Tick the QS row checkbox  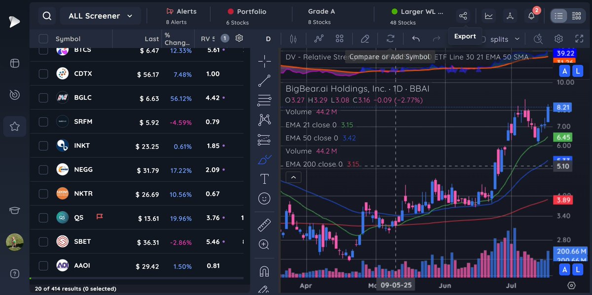43,218
